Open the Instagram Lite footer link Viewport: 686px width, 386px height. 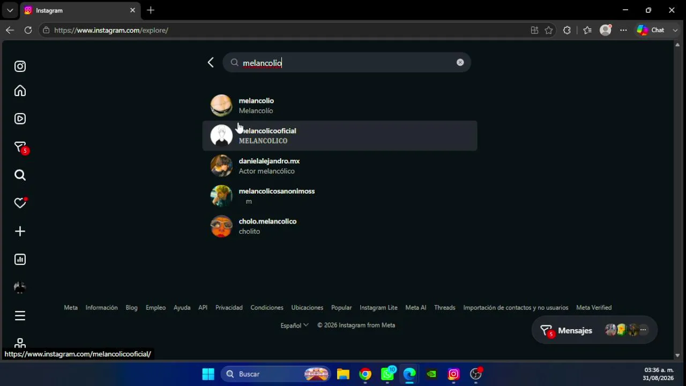378,308
